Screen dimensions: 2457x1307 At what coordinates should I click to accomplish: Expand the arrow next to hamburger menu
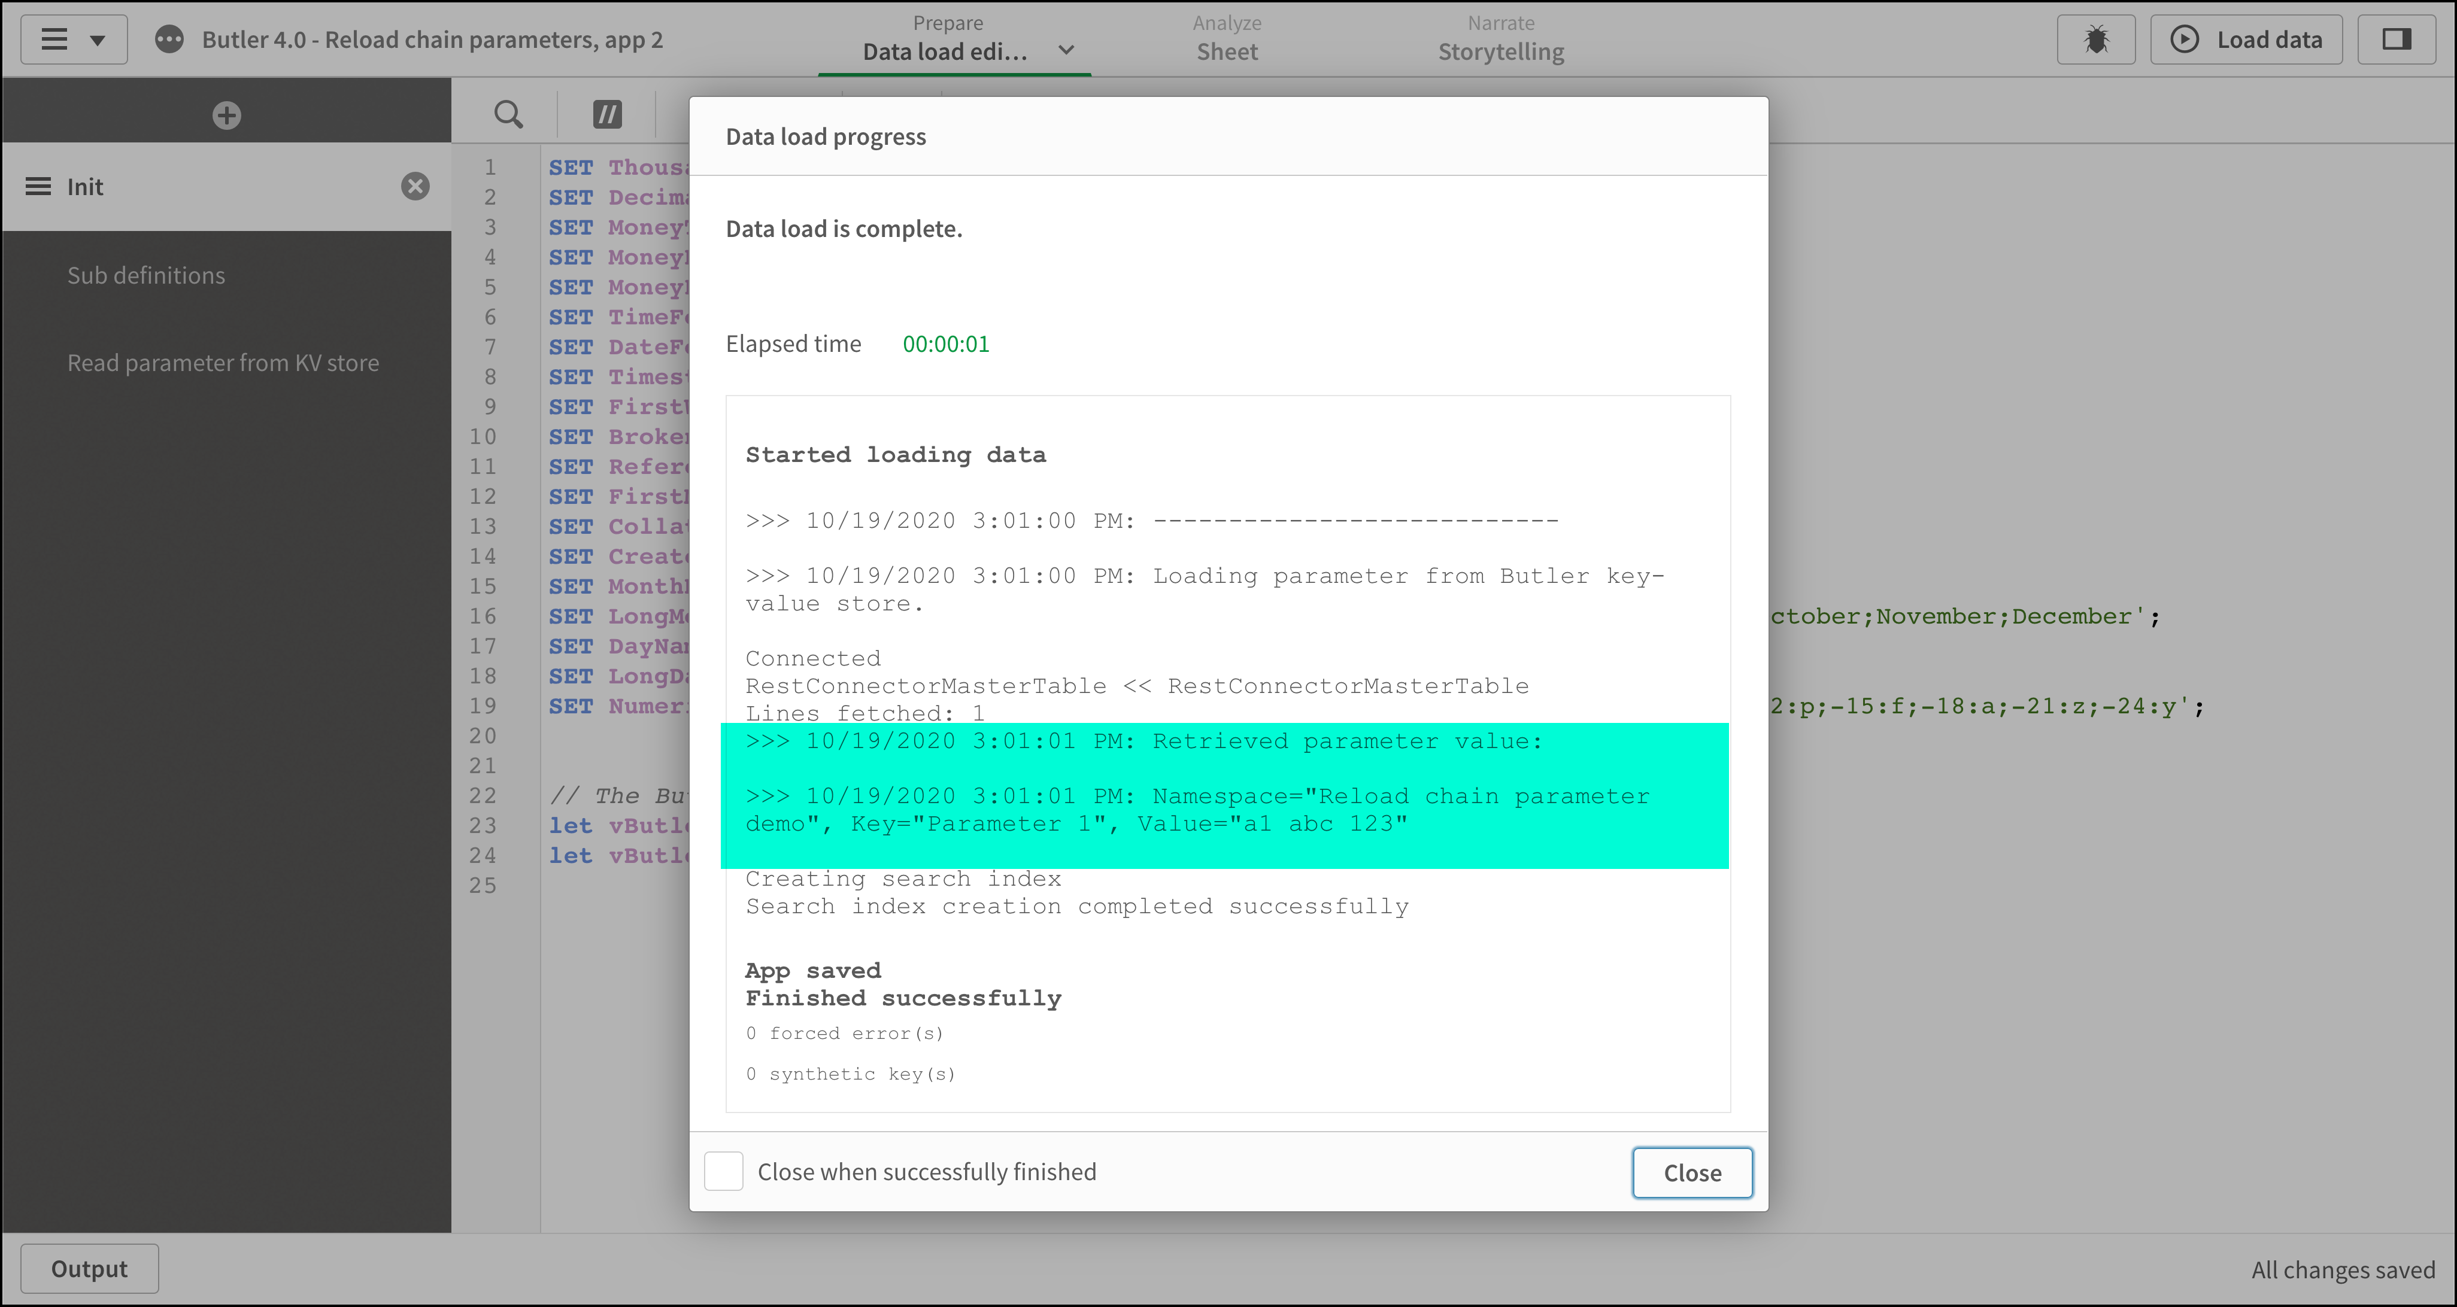point(98,39)
